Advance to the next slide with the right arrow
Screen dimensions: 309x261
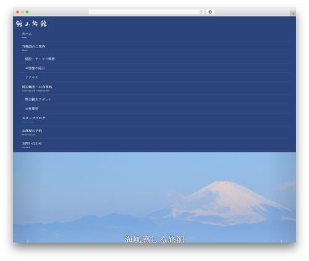(281, 241)
